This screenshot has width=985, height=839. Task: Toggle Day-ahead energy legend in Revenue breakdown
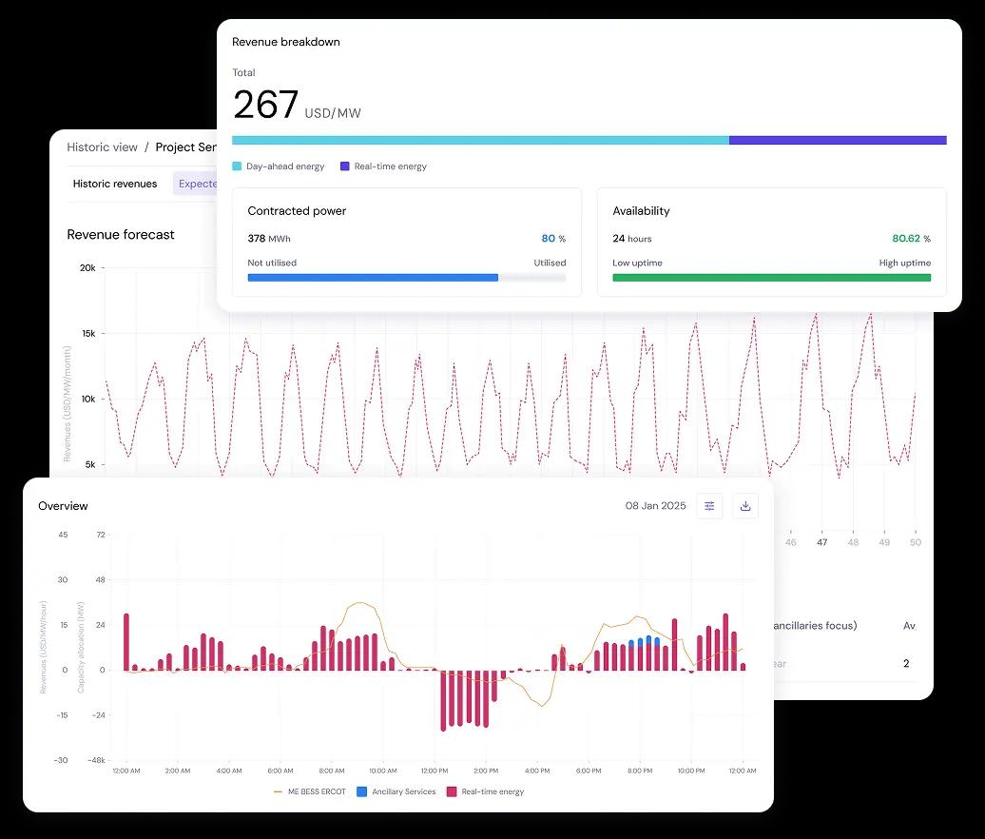coord(279,166)
